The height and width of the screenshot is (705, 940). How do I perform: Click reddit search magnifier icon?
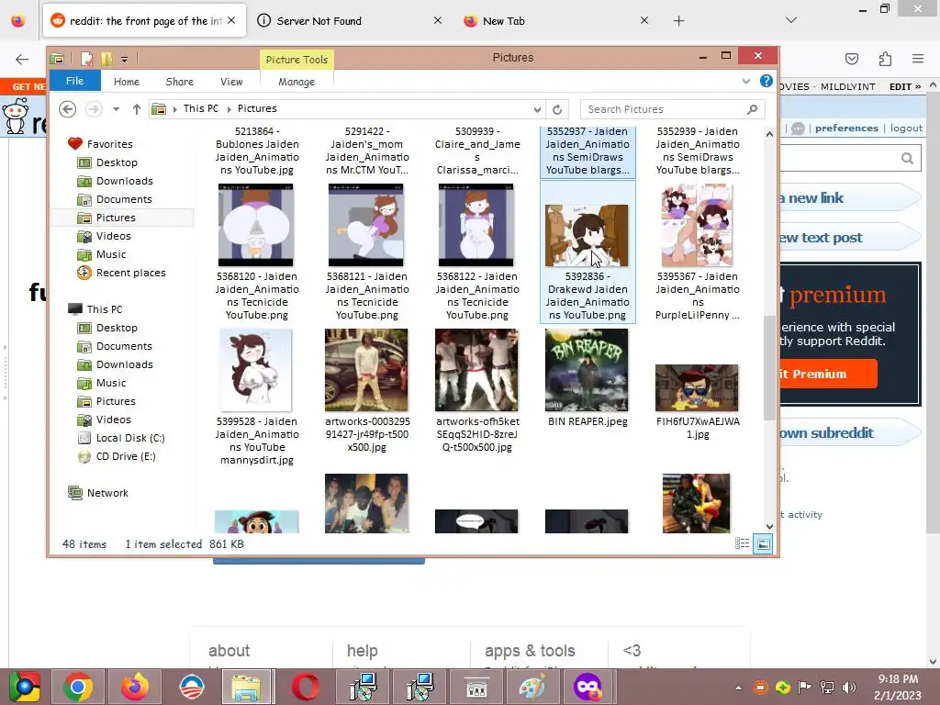click(x=907, y=158)
